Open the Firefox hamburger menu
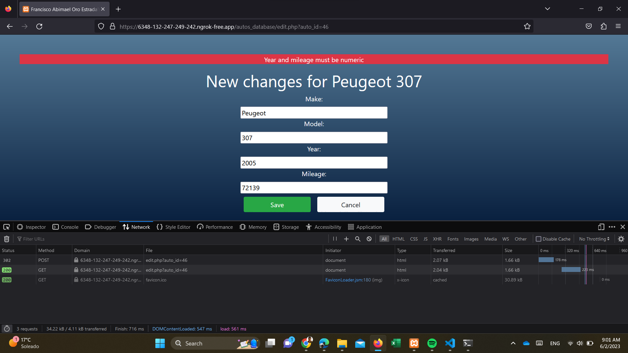The height and width of the screenshot is (353, 628). tap(618, 26)
